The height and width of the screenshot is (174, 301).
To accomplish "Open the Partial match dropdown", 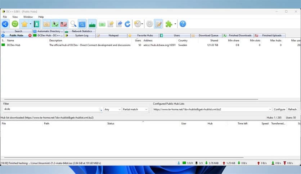I will point(135,109).
